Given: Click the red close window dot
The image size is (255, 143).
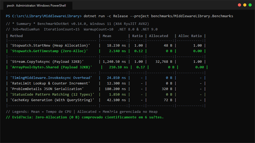Looking at the screenshot, I should 239,5.
